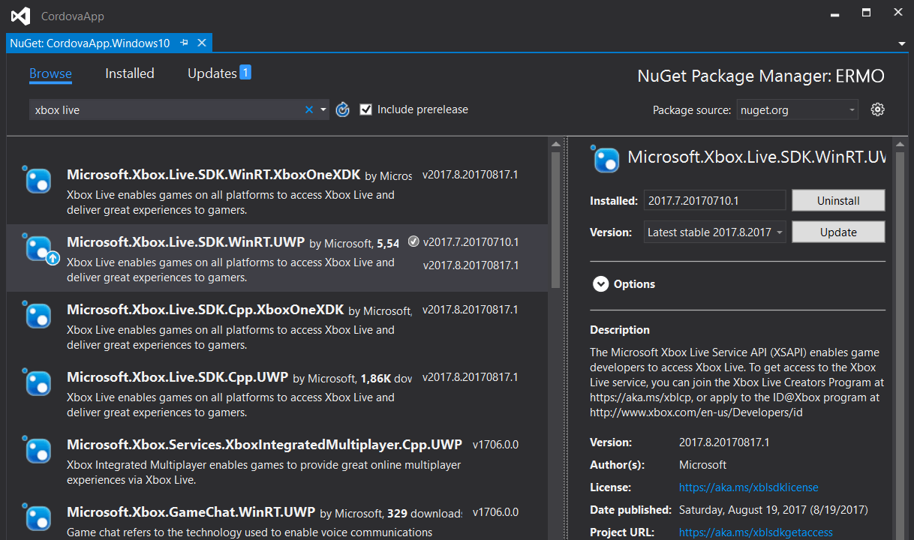
Task: Click the package list scrollbar up arrow
Action: click(555, 144)
